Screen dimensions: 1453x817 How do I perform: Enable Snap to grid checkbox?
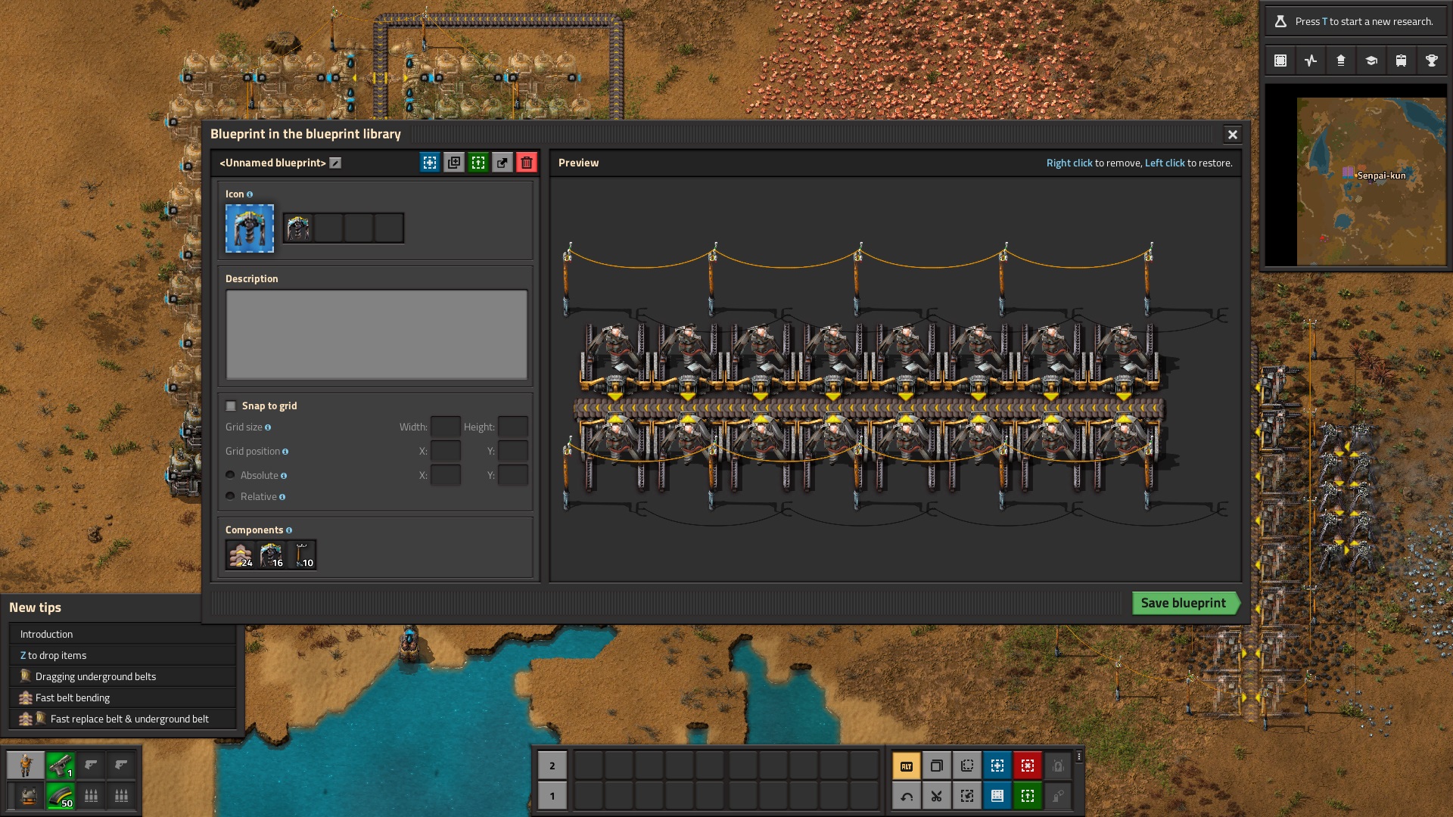(x=232, y=406)
